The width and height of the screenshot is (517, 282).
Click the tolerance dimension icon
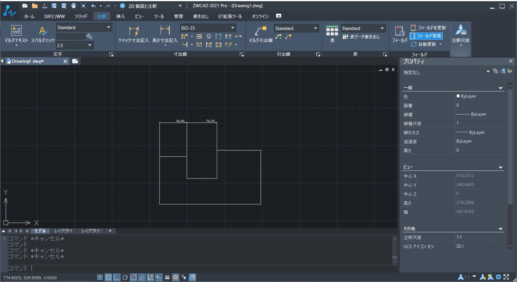click(199, 36)
